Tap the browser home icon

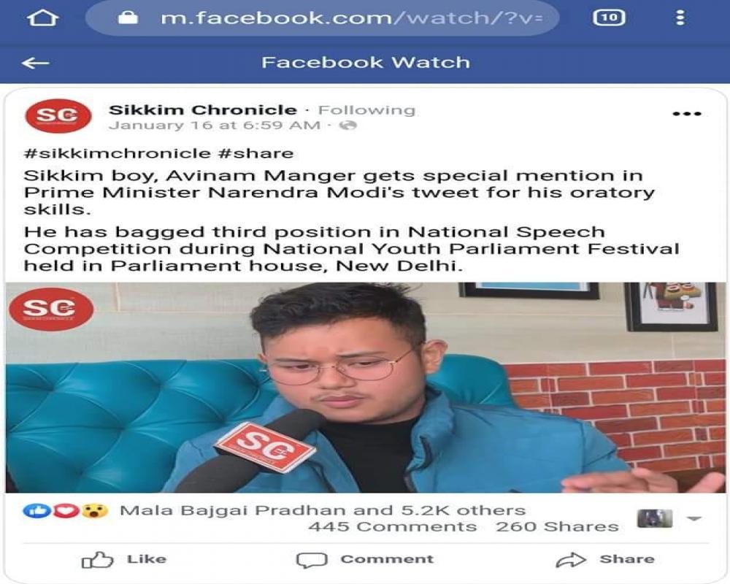pos(42,18)
